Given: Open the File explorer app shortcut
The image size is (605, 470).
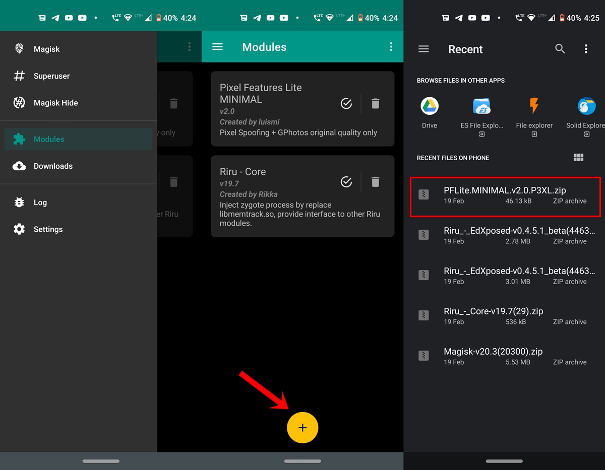Looking at the screenshot, I should tap(534, 113).
